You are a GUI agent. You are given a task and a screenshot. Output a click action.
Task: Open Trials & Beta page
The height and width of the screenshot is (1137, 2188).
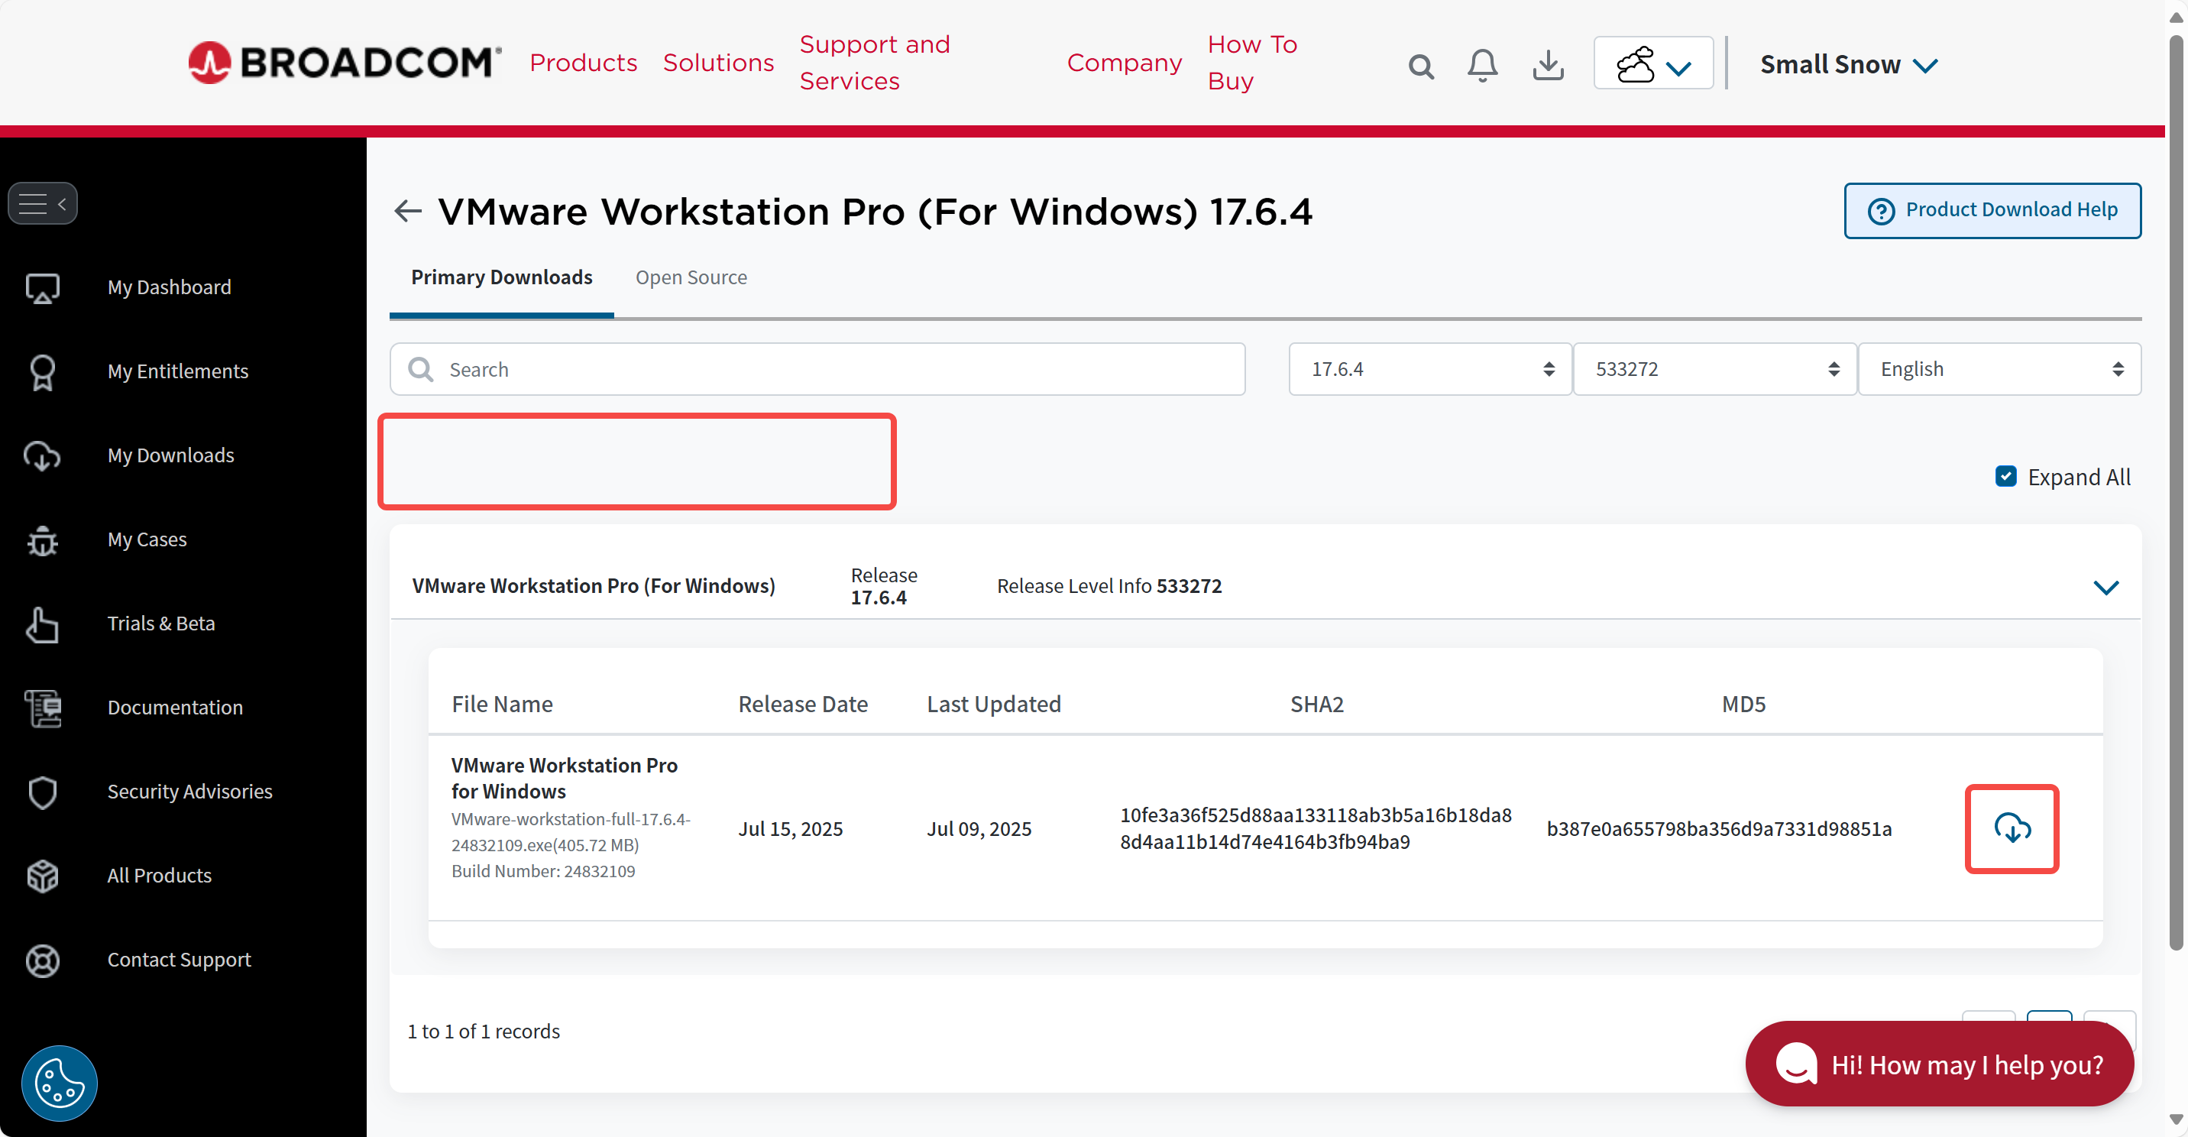coord(161,624)
